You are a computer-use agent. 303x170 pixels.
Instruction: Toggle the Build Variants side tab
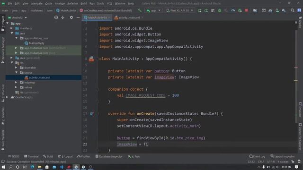(x=3, y=140)
